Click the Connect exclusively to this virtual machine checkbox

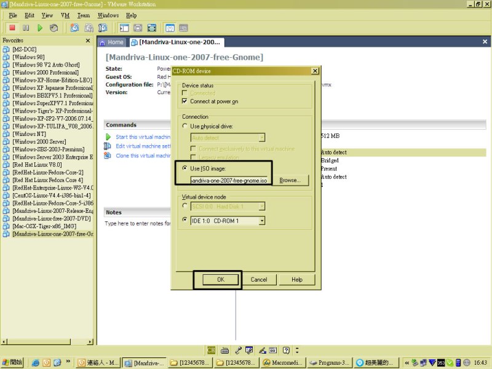pos(193,148)
